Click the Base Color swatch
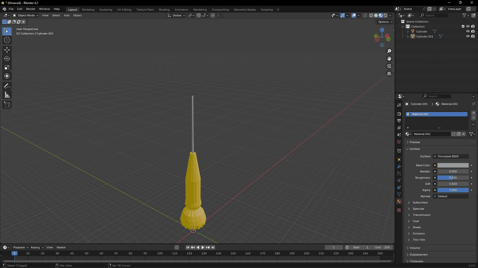 tap(453, 165)
